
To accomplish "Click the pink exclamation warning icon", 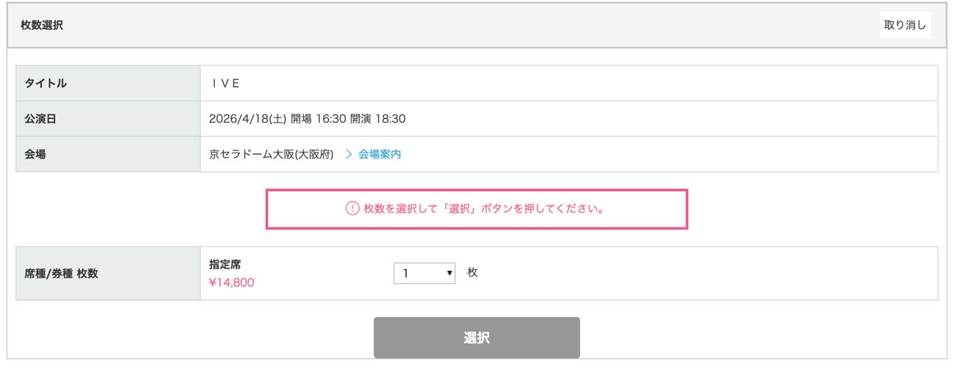I will click(352, 209).
